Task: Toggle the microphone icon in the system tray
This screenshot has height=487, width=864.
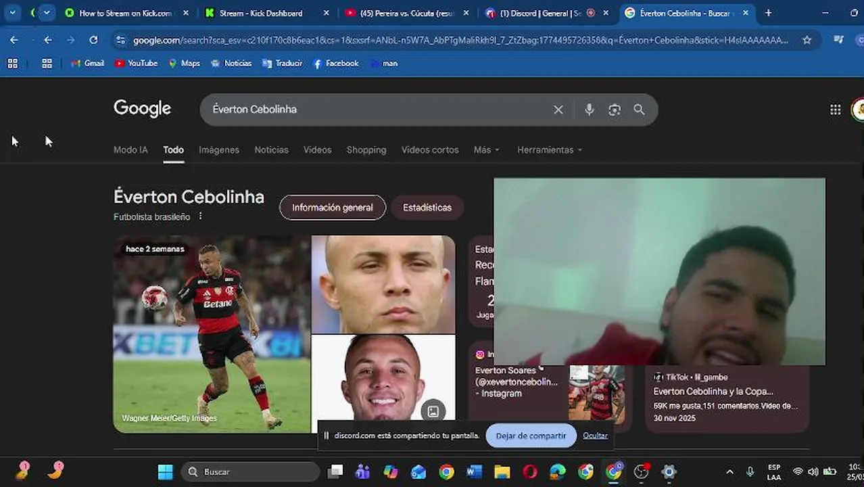Action: (750, 471)
